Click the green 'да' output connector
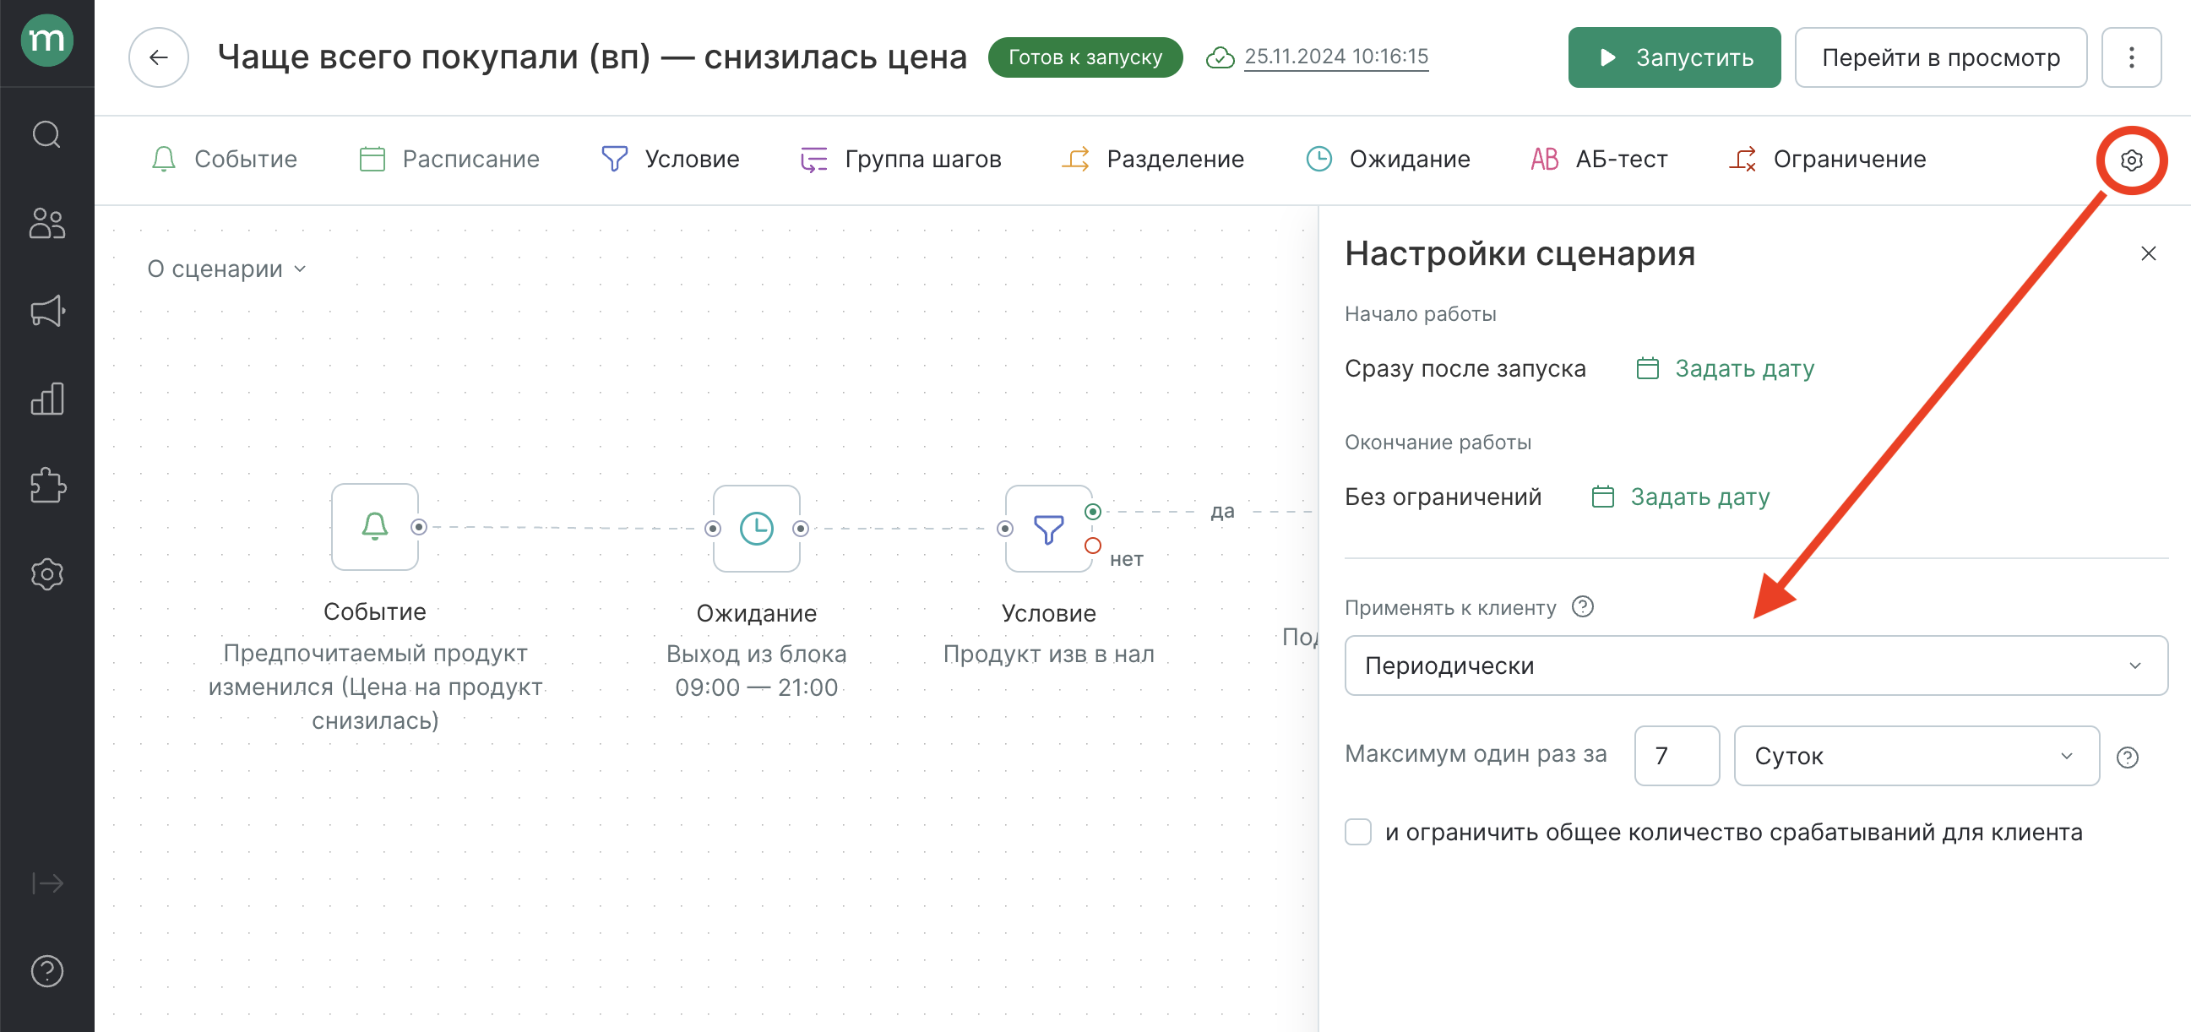 point(1092,512)
